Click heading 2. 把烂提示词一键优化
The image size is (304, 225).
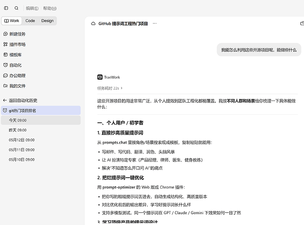coord(121,178)
